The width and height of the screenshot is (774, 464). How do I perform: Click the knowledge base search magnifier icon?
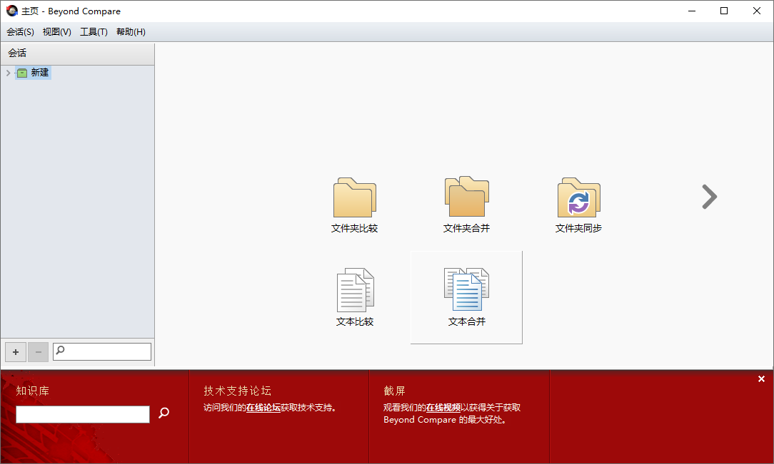pos(164,413)
